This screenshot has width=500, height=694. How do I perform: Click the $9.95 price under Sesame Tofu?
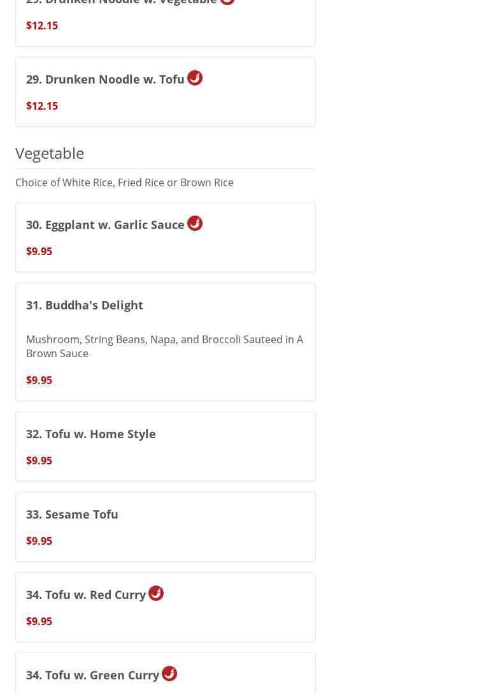39,541
